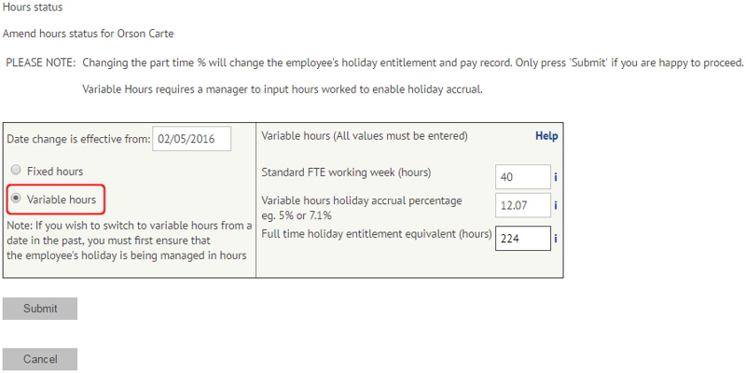The image size is (746, 373).
Task: Select the Variable hours radio button
Action: point(16,199)
